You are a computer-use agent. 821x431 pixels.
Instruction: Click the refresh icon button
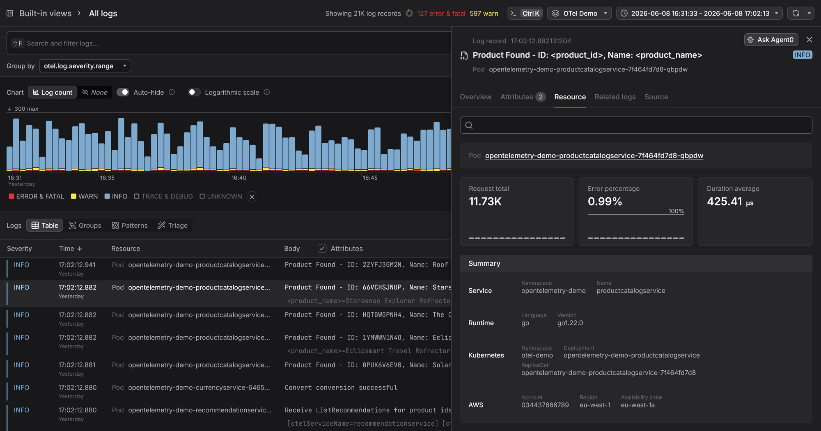tap(796, 13)
